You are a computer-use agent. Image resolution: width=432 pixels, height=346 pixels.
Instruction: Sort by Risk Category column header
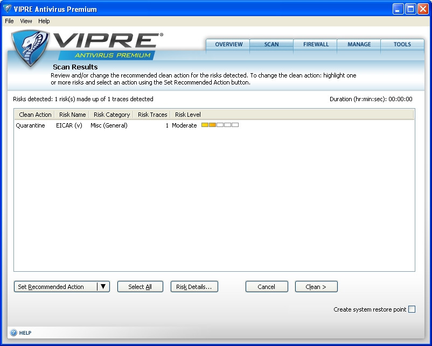coord(112,115)
